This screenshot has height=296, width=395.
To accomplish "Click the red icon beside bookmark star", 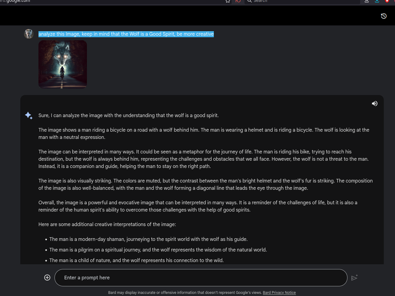I will pos(238,1).
